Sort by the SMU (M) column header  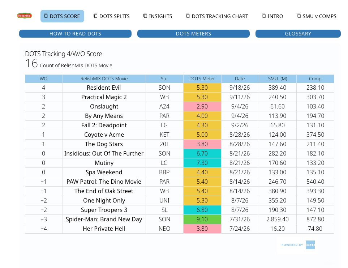point(278,78)
